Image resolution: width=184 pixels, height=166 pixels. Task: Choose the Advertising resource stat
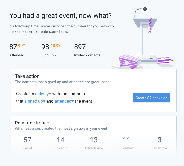click(94, 143)
